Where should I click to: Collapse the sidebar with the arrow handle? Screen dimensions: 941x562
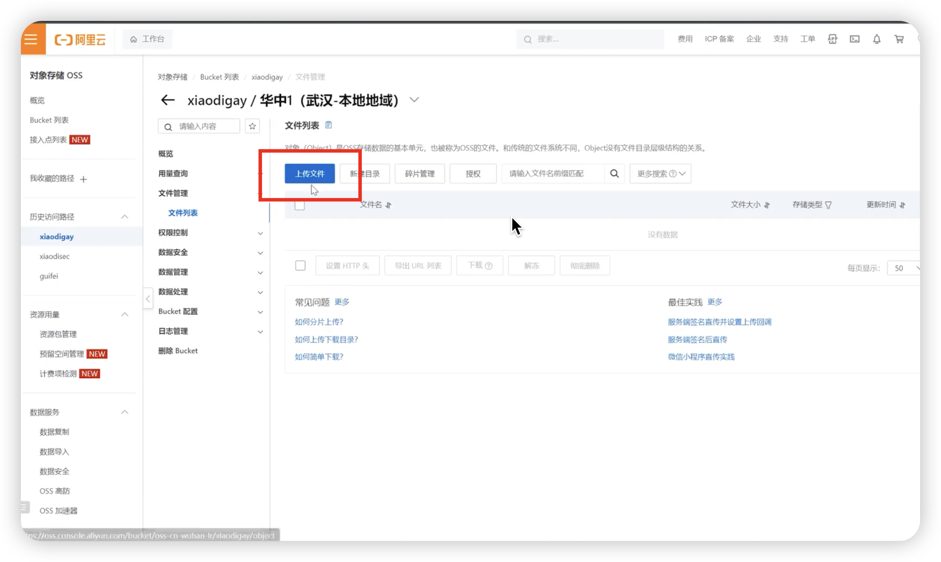tap(148, 298)
